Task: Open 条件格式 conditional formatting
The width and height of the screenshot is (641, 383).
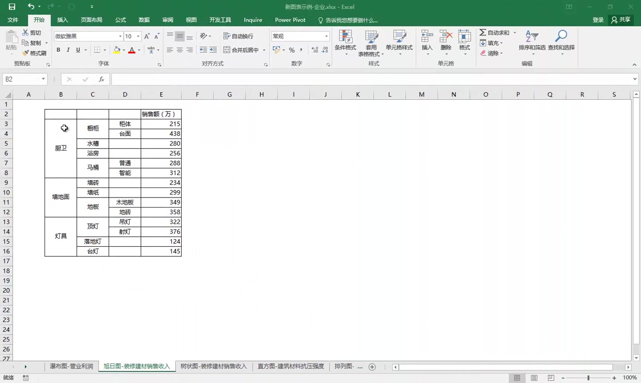Action: (x=345, y=43)
